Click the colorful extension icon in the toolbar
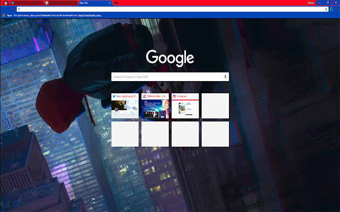340x212 pixels. click(331, 10)
